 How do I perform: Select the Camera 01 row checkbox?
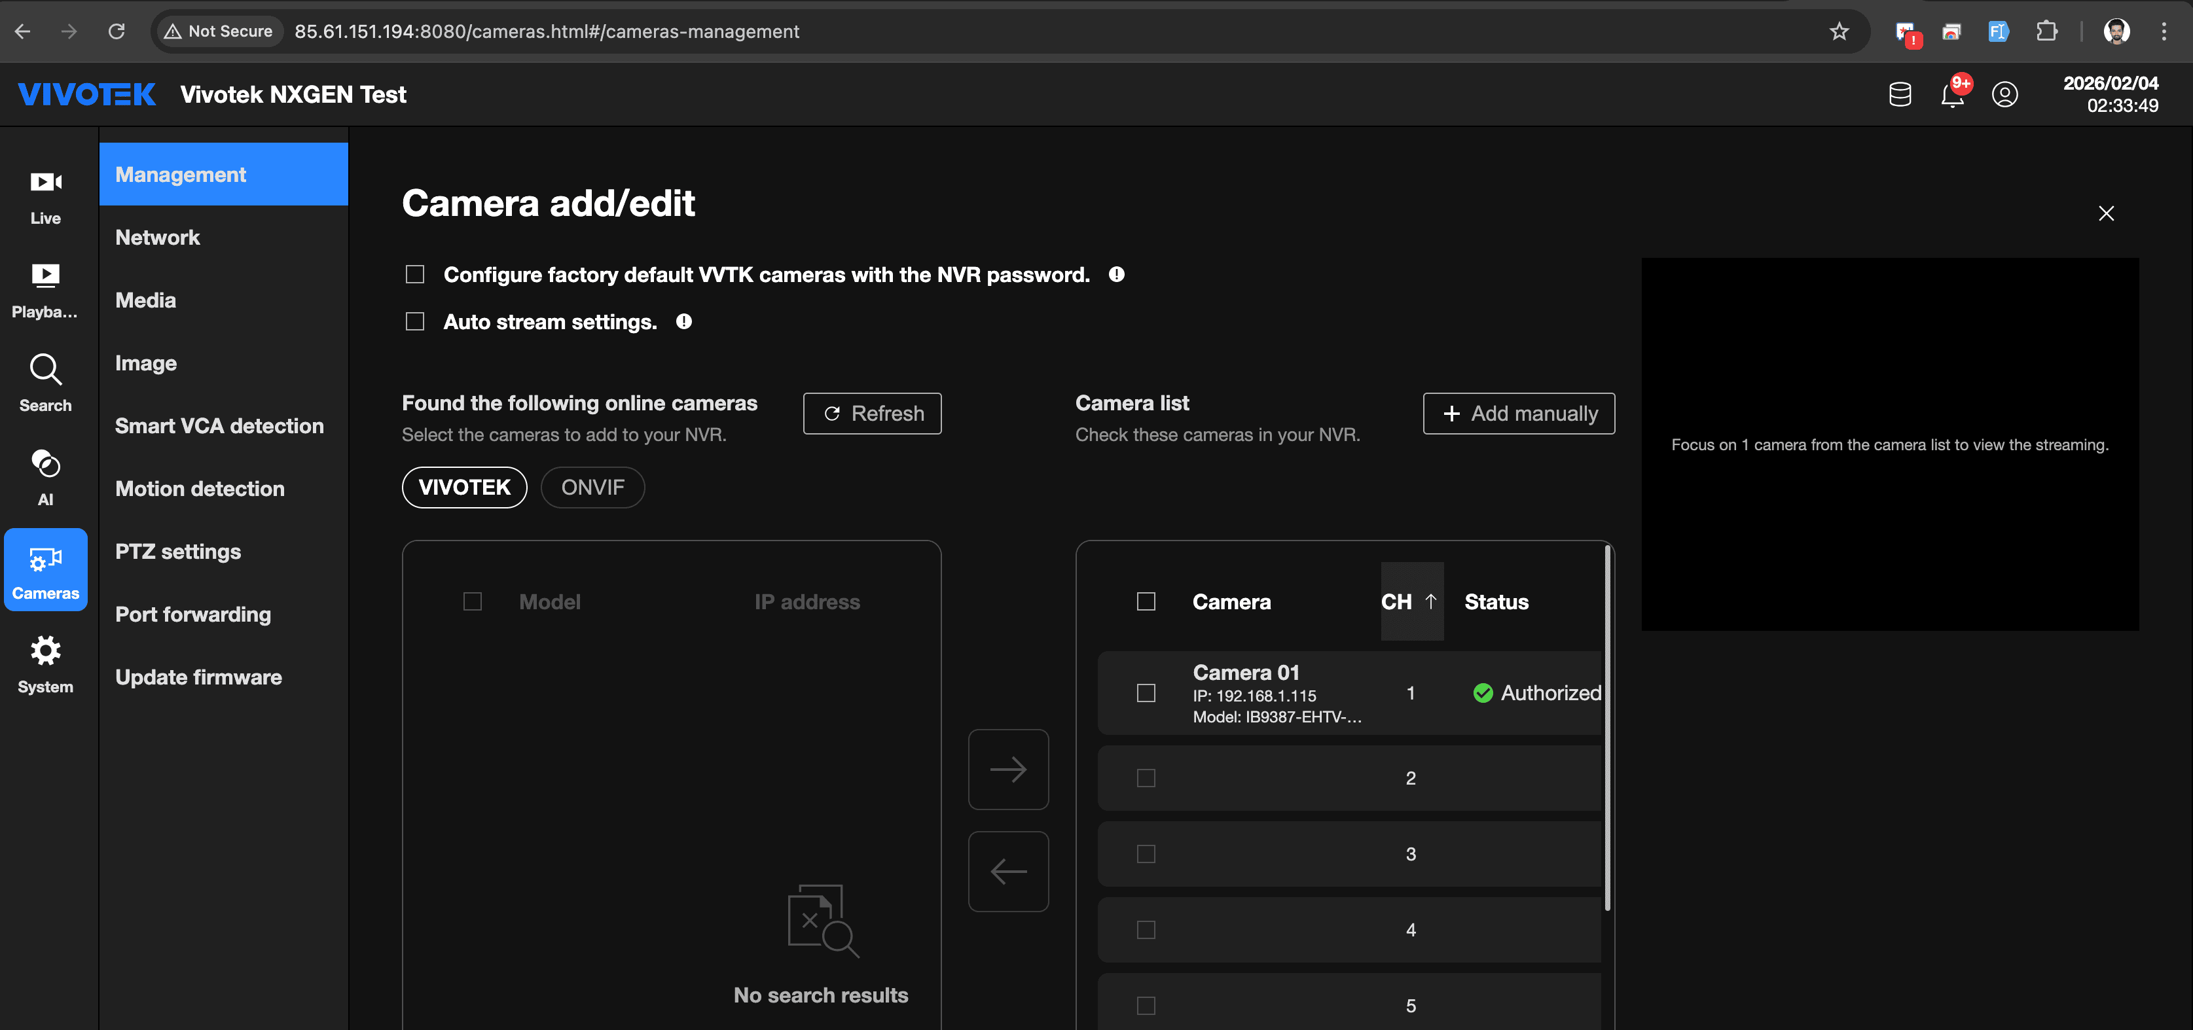click(1146, 693)
